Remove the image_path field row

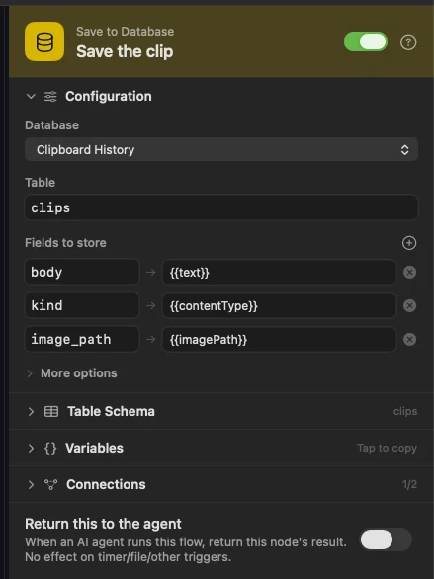pos(409,339)
